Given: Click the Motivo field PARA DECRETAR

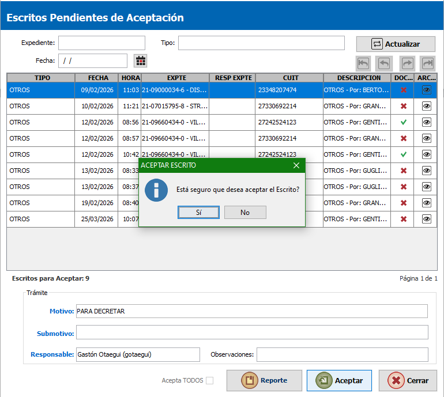Looking at the screenshot, I should tap(252, 311).
